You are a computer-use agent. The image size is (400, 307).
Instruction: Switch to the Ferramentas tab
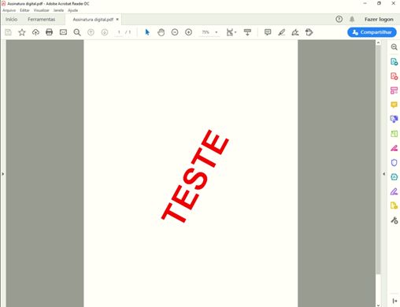[x=42, y=20]
